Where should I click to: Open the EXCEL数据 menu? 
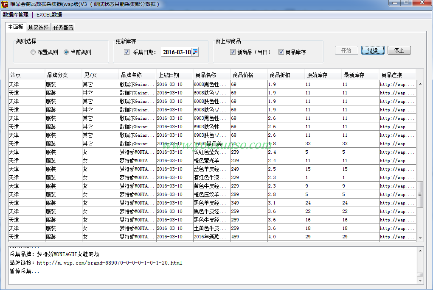coord(49,15)
